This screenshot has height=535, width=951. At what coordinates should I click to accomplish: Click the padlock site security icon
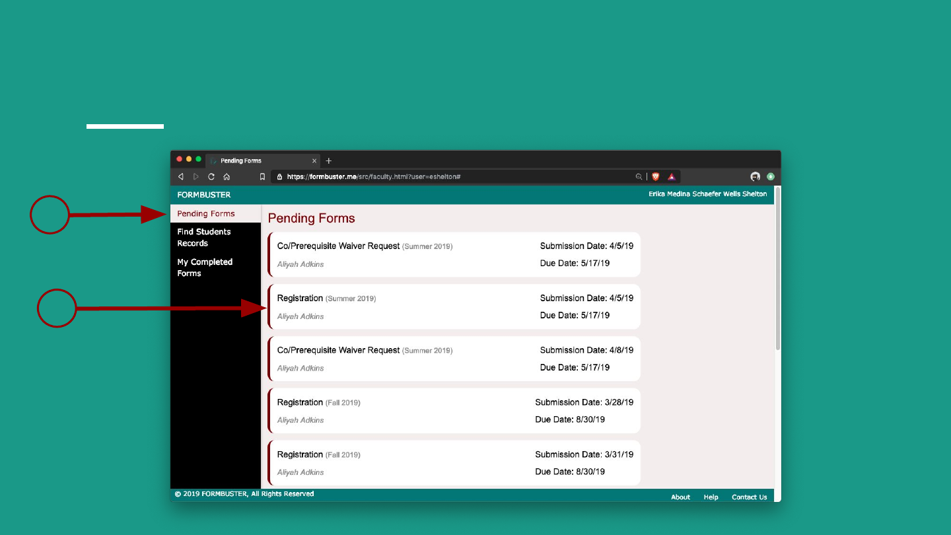(279, 177)
